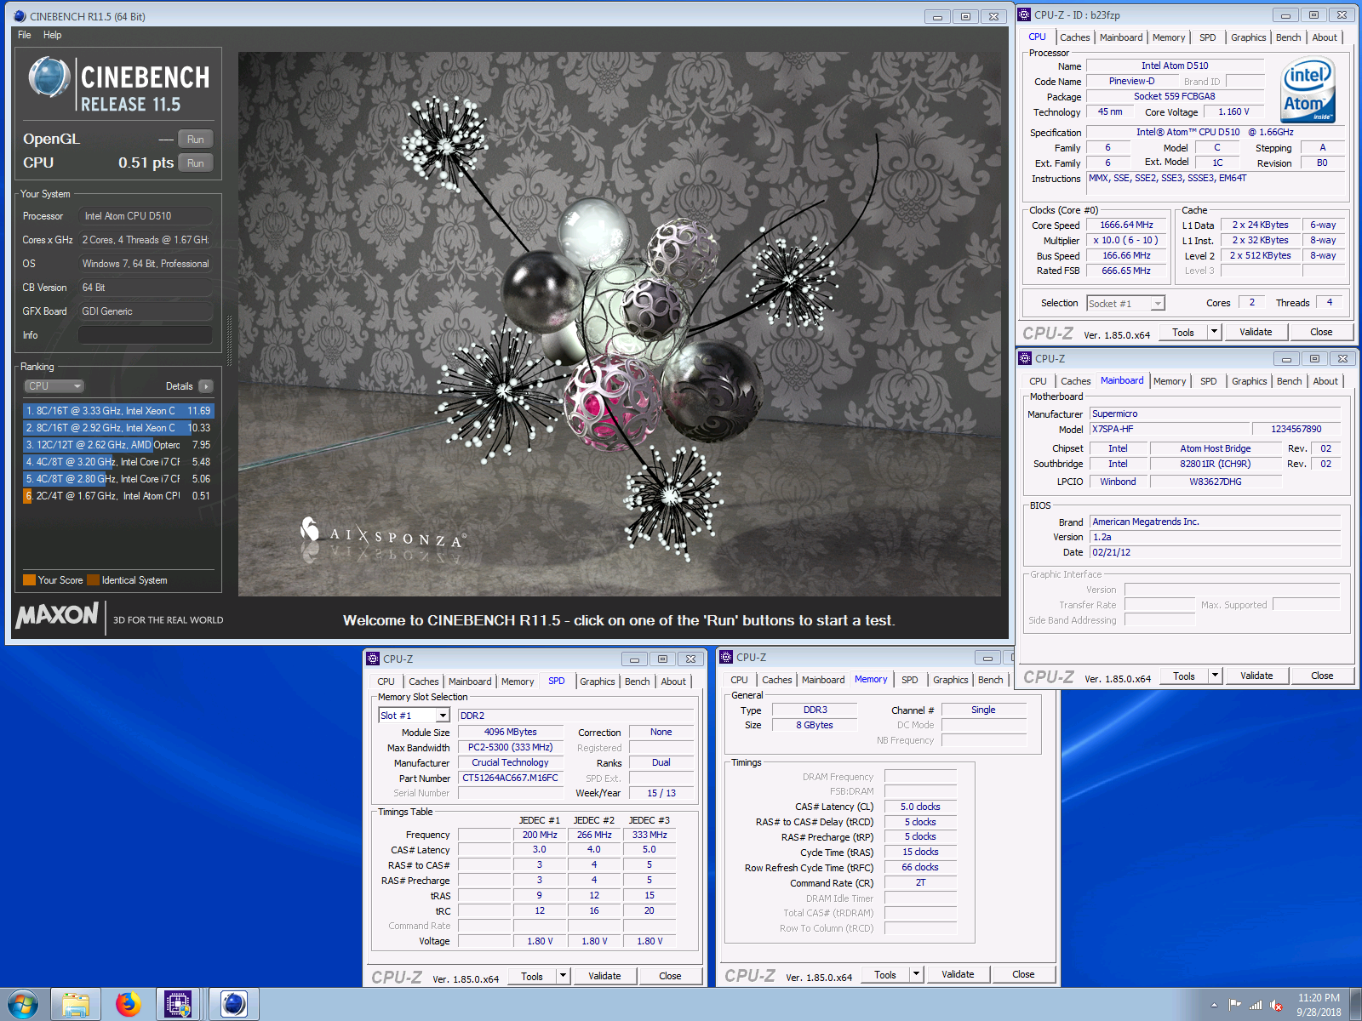Screen dimensions: 1362x1021
Task: Expand Tools dropdown arrow in CPU window
Action: 1215,332
